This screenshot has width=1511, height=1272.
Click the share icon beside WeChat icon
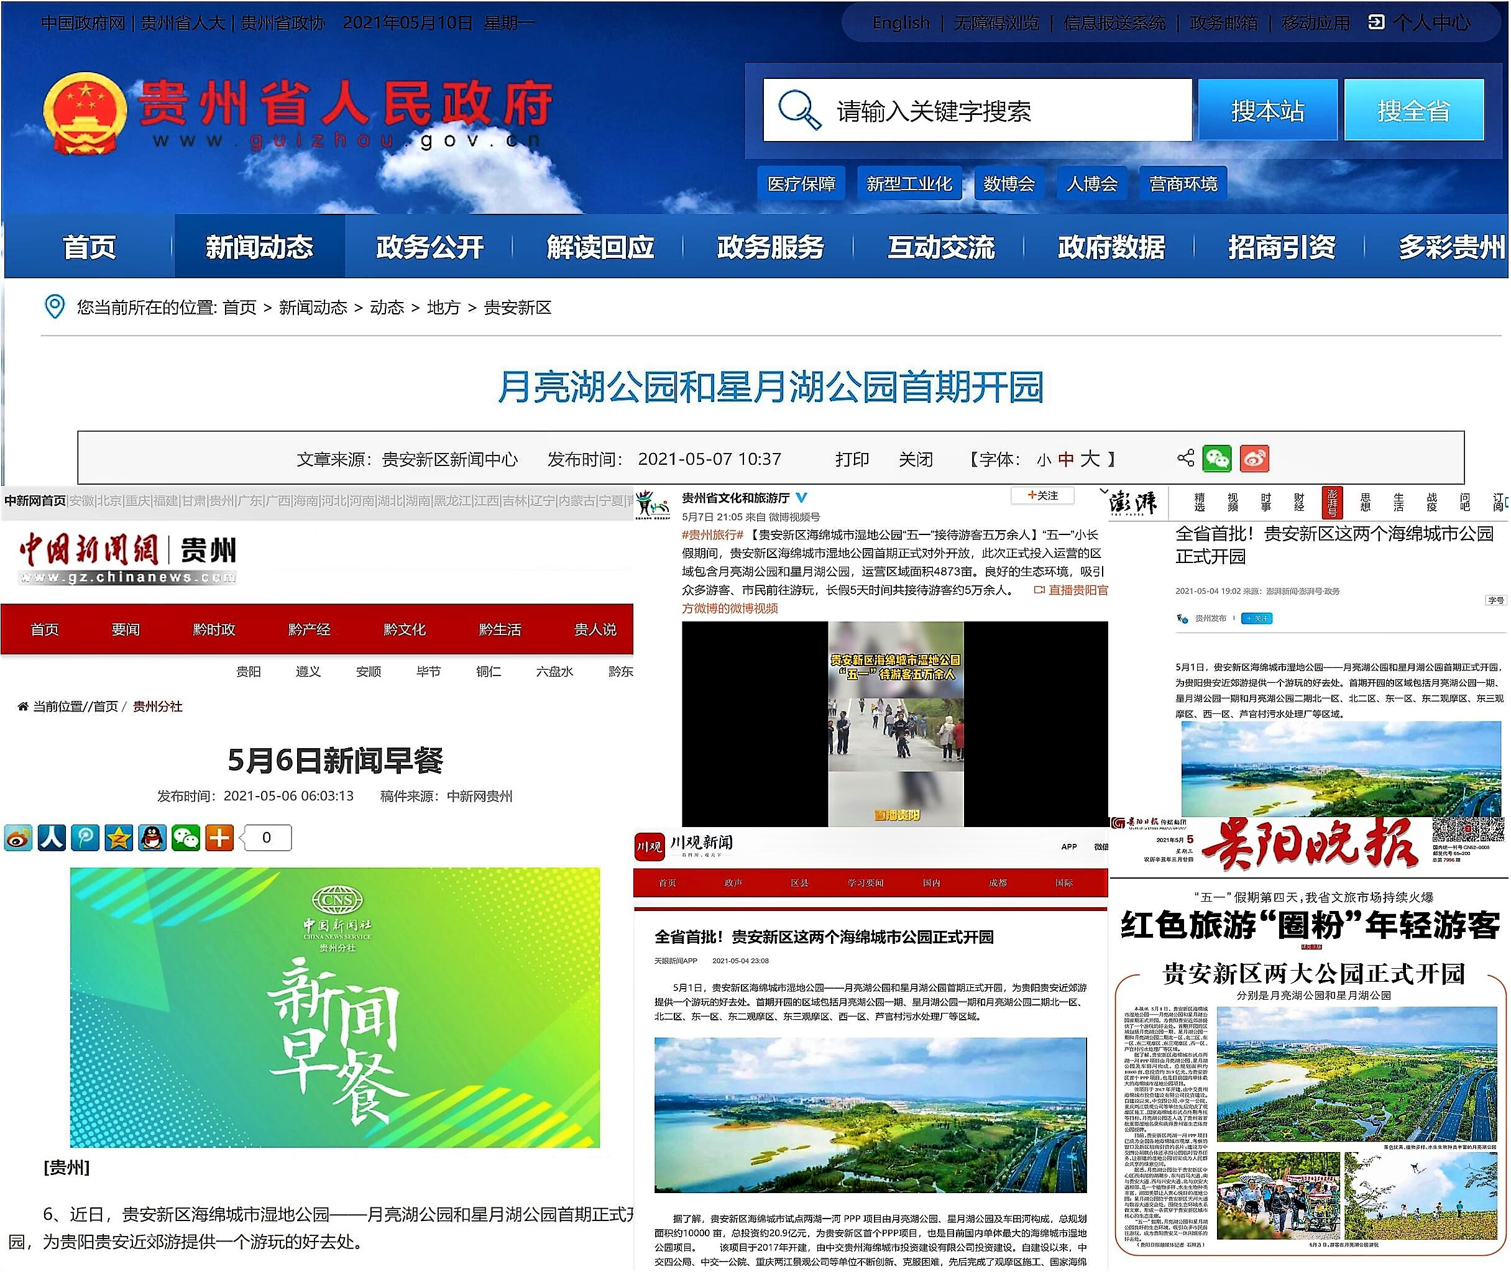coord(1185,459)
